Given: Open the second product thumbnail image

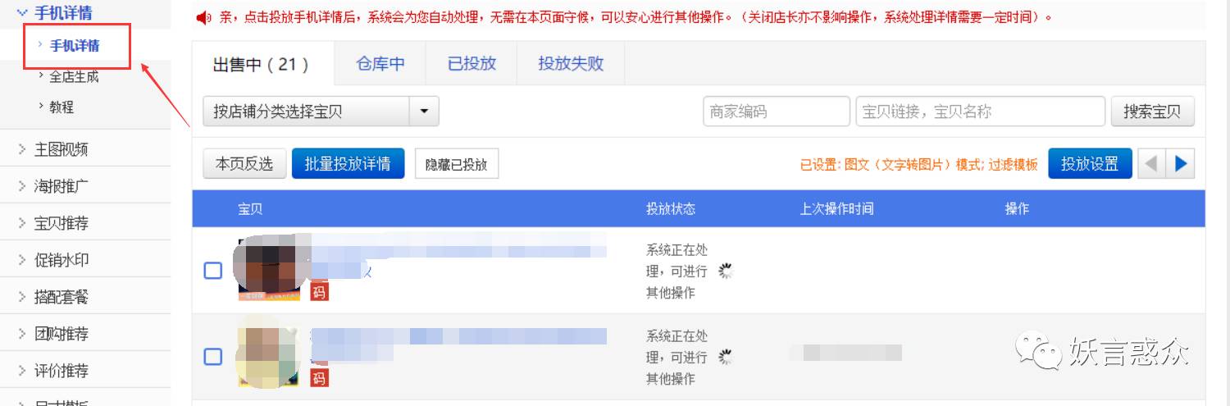Looking at the screenshot, I should pos(267,353).
